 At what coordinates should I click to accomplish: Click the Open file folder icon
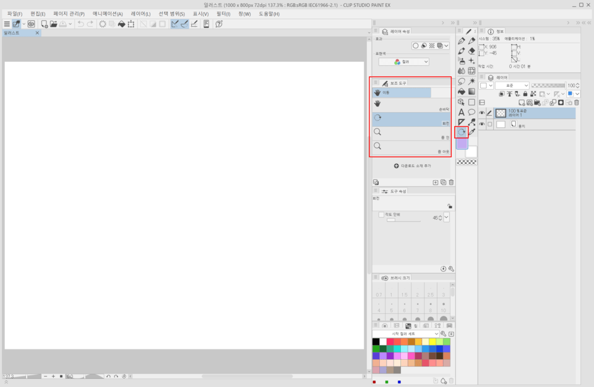tap(53, 24)
